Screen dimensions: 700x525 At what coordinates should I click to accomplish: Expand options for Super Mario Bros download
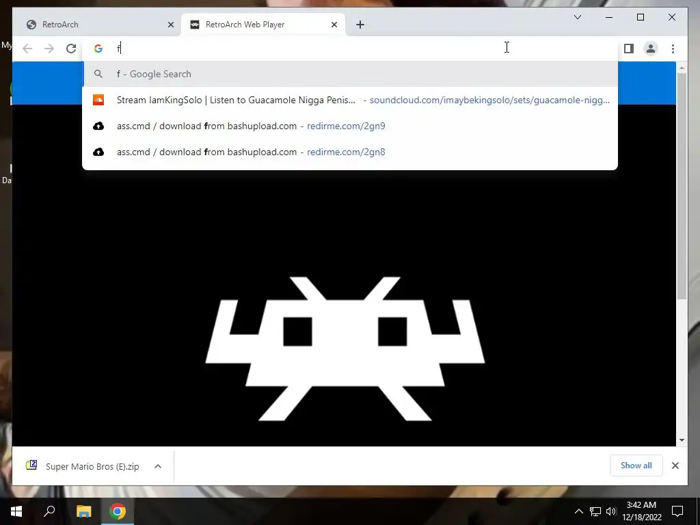(158, 466)
